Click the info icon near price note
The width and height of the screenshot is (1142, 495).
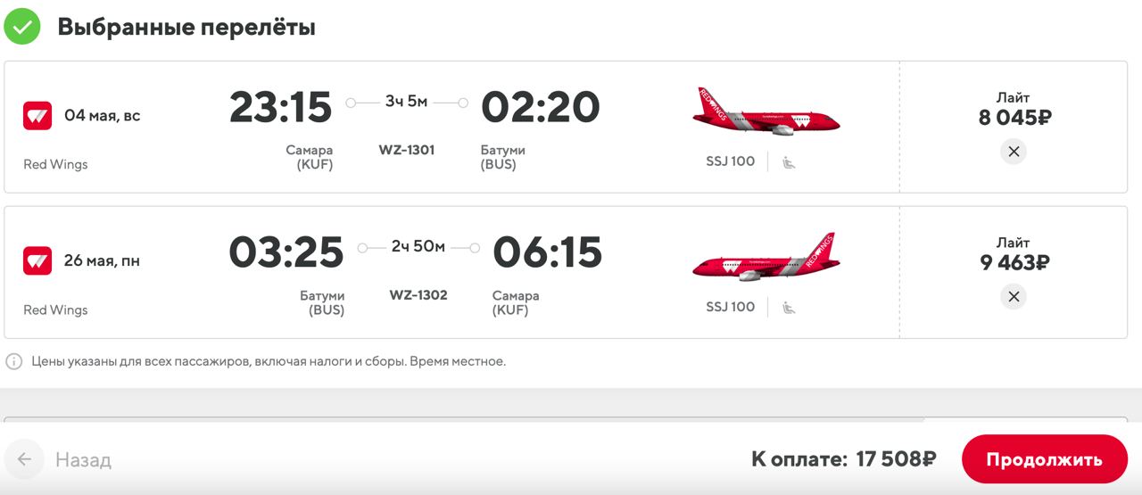14,361
